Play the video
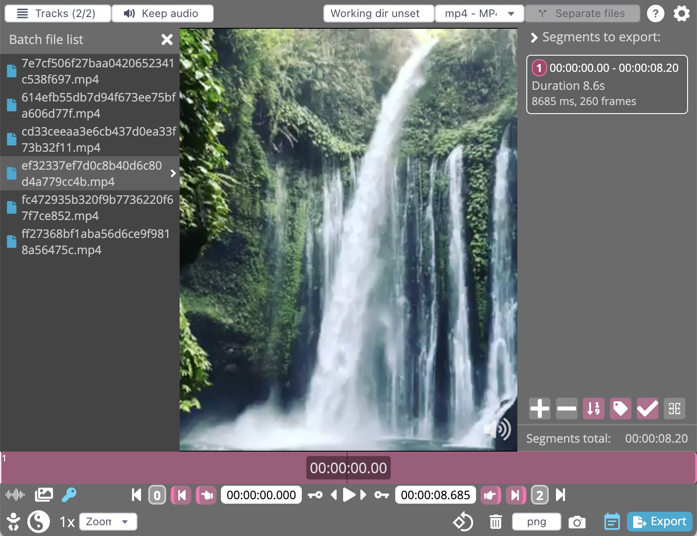This screenshot has width=697, height=536. click(349, 495)
